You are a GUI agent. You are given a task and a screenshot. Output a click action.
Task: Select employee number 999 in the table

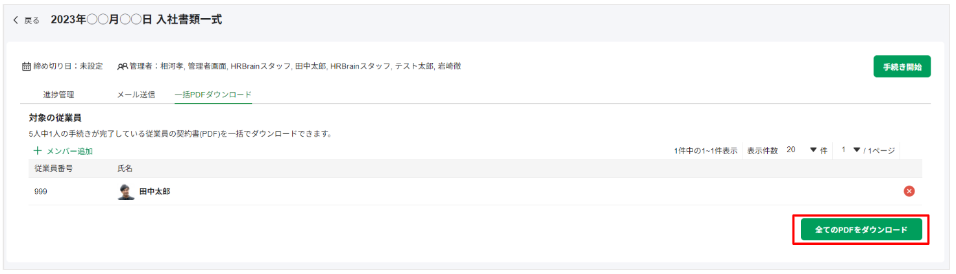(x=41, y=192)
